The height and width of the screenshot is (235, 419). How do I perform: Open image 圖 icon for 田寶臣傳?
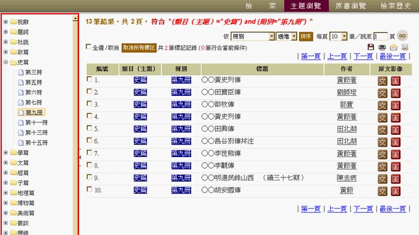pyautogui.click(x=396, y=94)
